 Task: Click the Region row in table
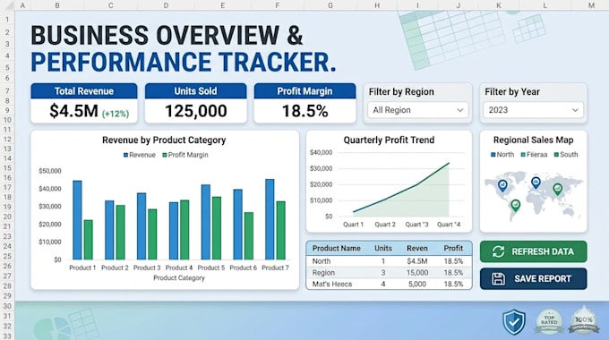pos(389,273)
